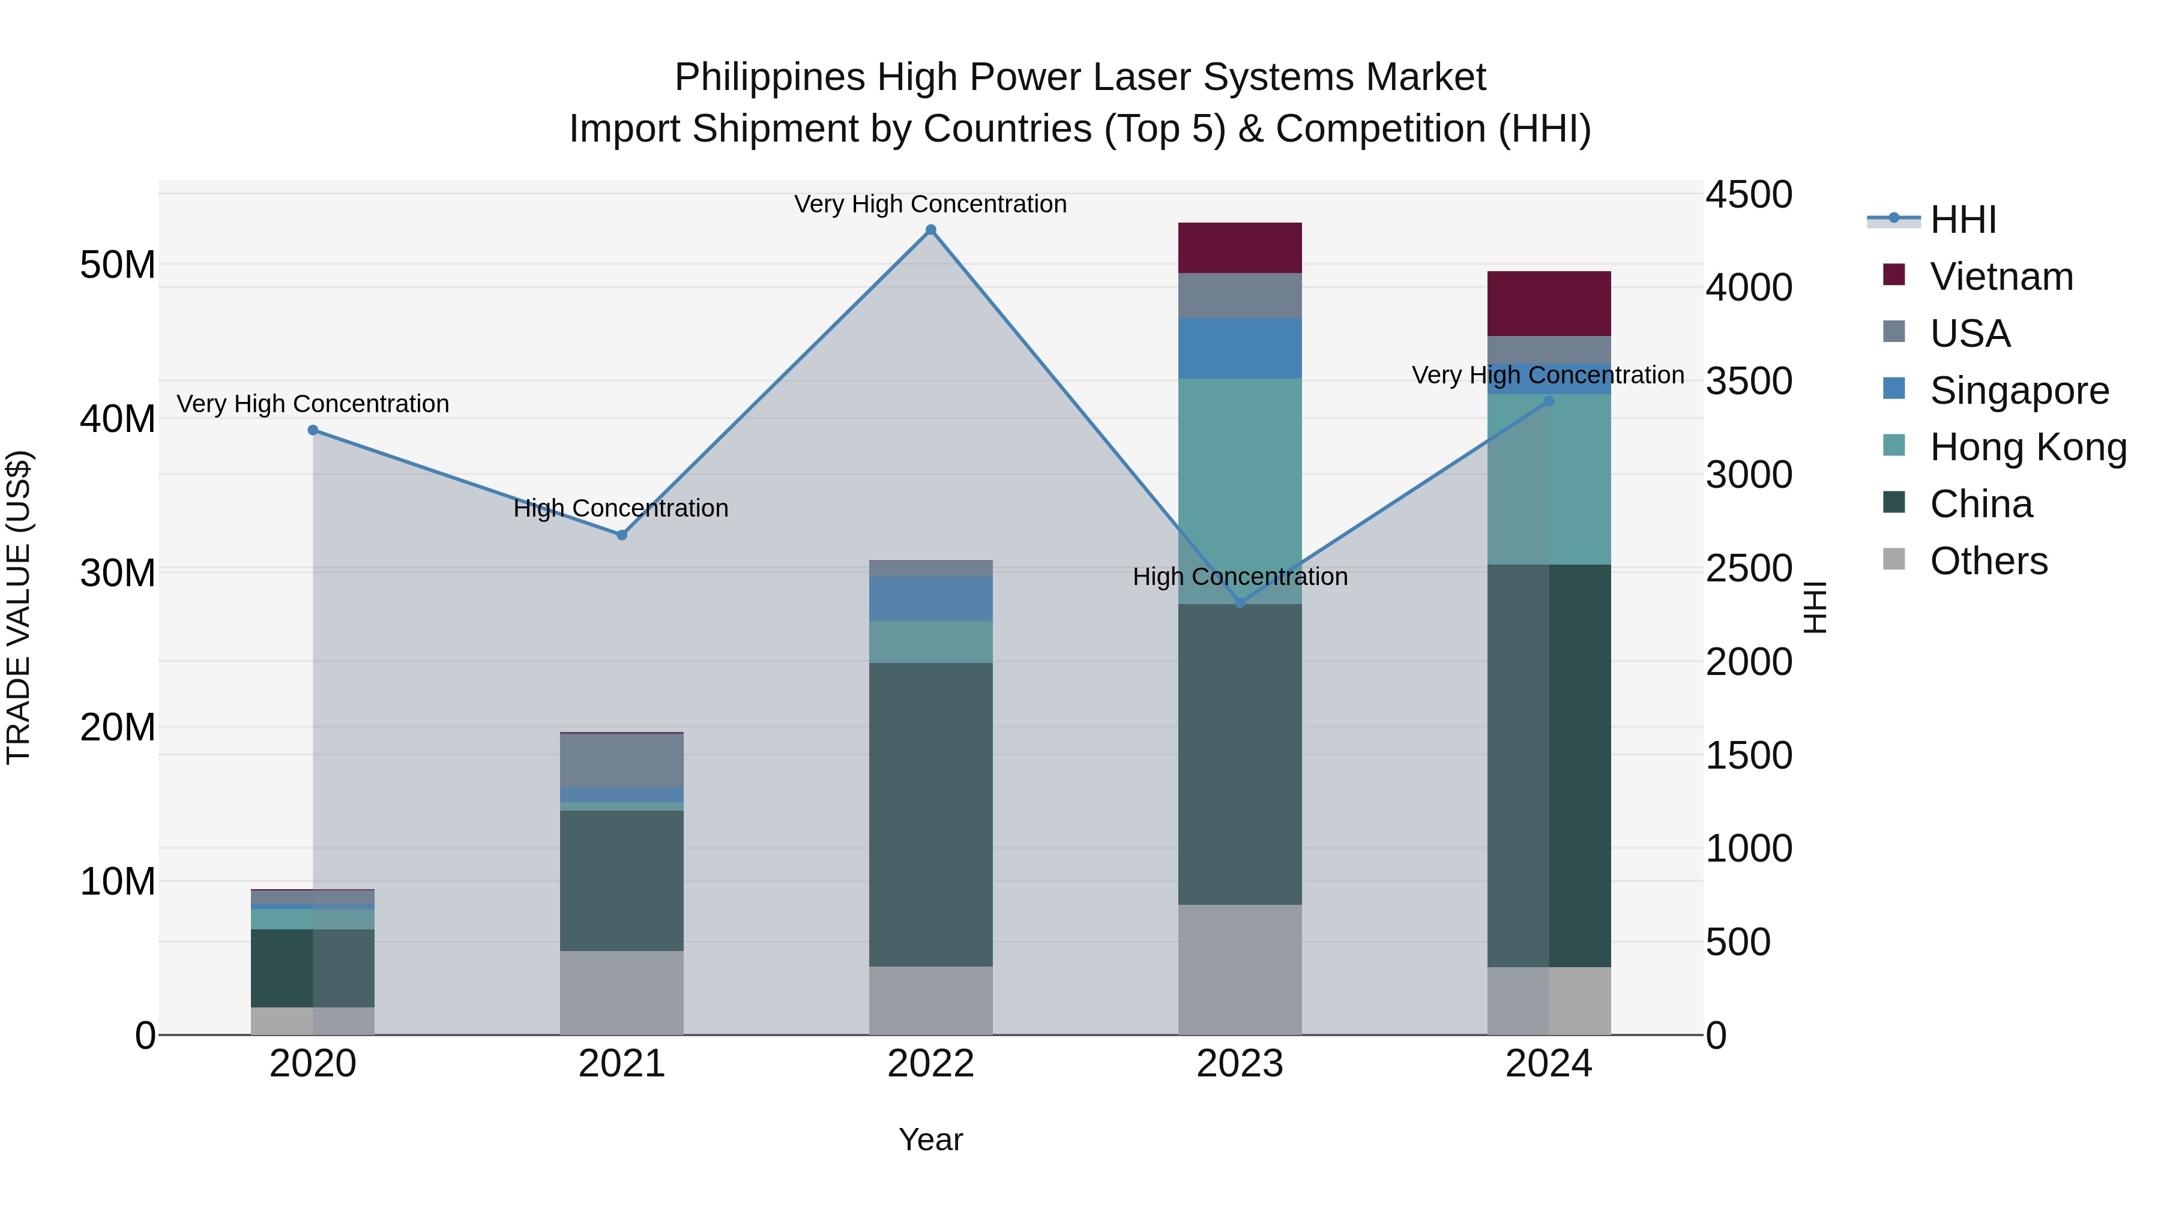Click the HHI marker for 2023

(1240, 603)
